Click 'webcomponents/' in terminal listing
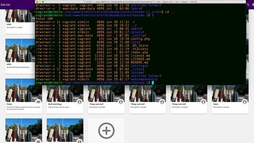 tap(144, 79)
